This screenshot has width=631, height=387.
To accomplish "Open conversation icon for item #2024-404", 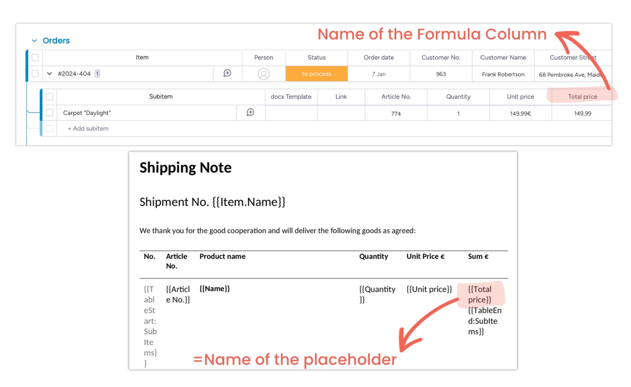I will pyautogui.click(x=227, y=74).
